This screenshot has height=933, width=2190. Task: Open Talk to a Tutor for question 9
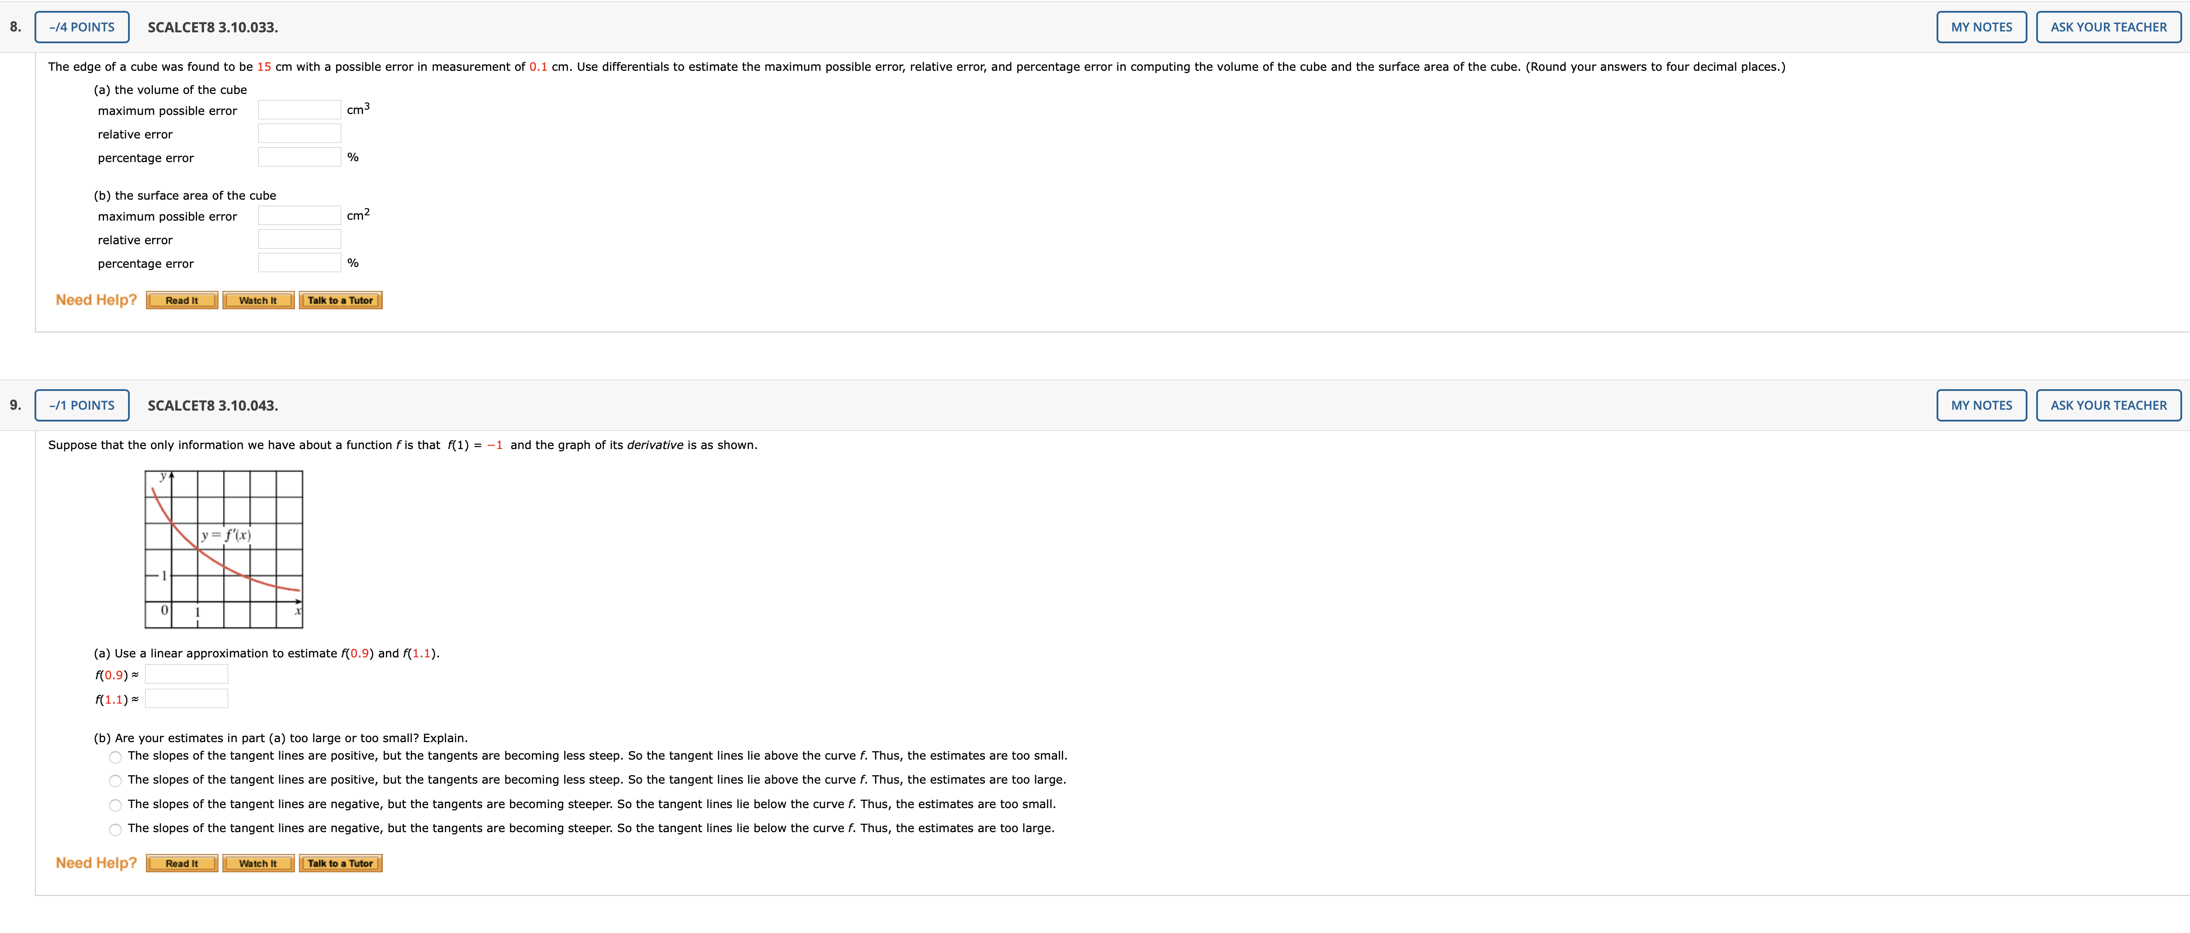pos(340,863)
